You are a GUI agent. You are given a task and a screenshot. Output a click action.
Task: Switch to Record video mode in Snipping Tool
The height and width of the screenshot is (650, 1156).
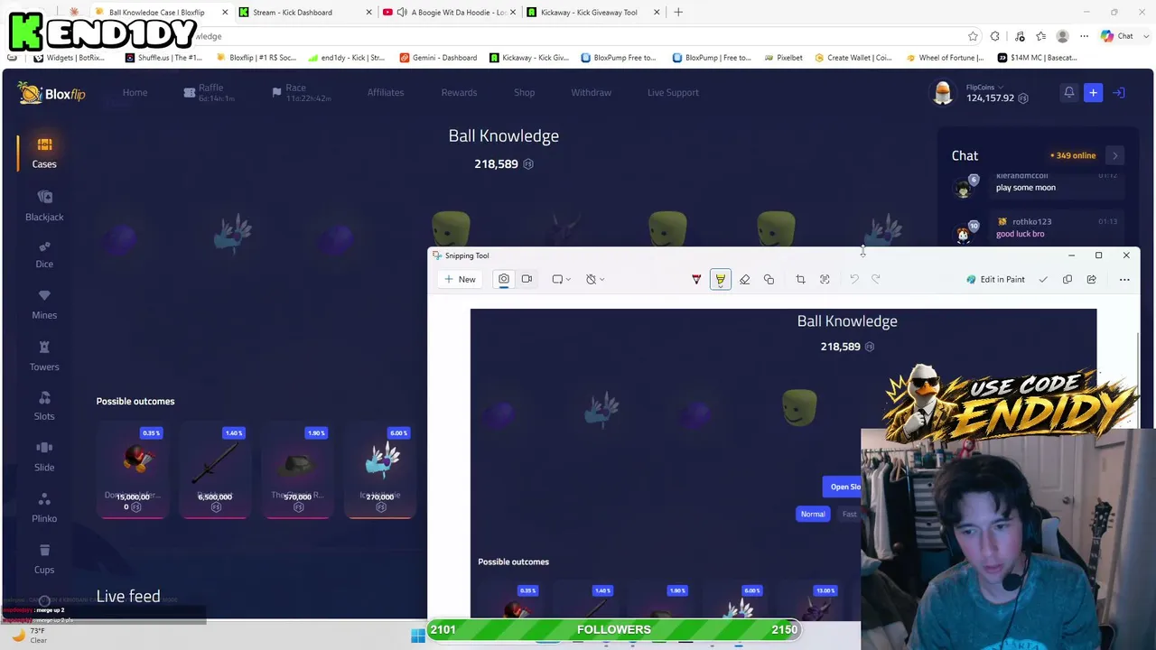tap(527, 279)
